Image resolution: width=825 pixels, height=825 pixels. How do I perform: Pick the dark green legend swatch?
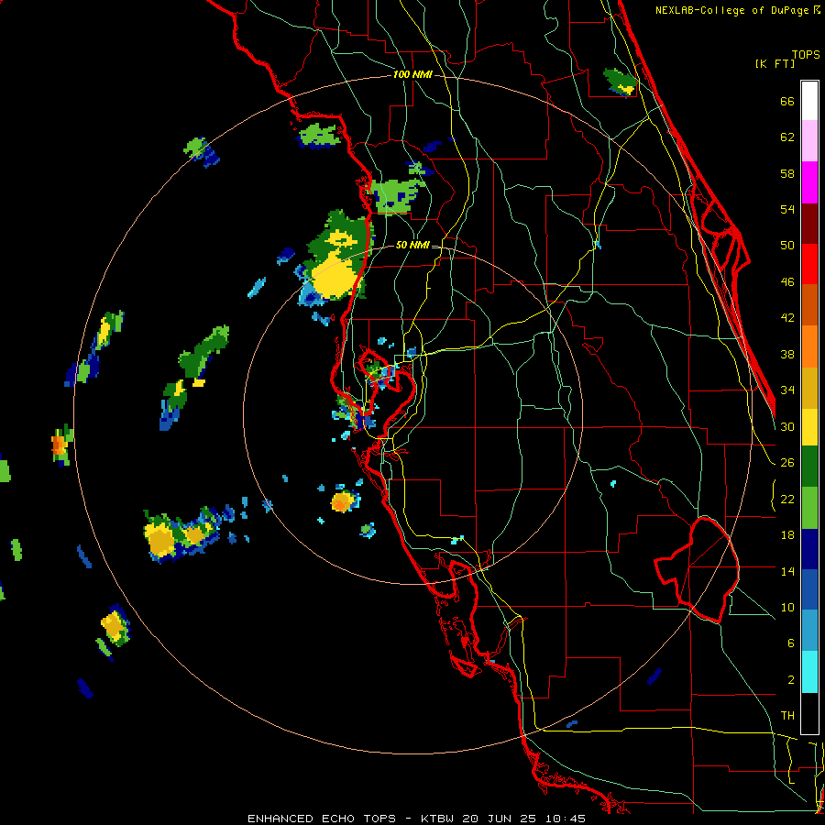(x=809, y=467)
